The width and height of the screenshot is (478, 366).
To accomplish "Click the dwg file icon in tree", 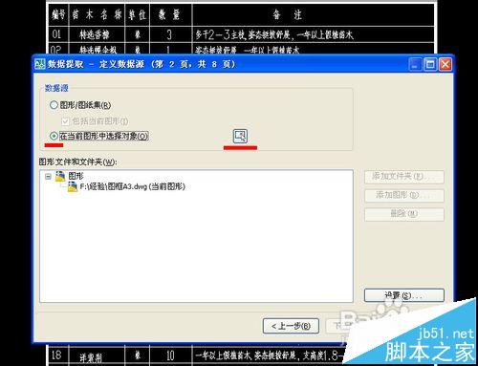I will 73,186.
